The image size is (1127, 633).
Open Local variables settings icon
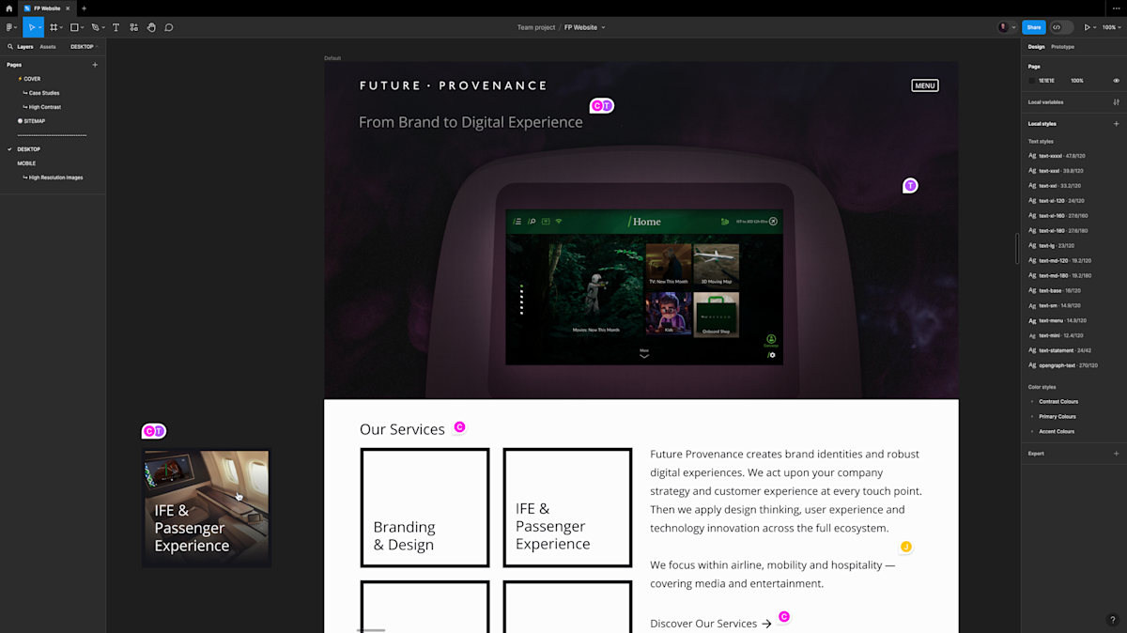(1117, 101)
